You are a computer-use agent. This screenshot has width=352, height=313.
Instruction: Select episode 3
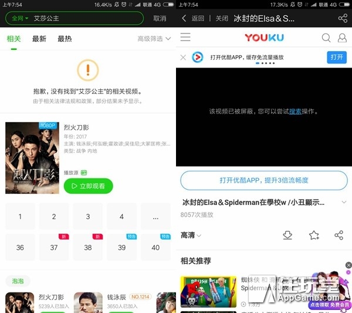coord(88,216)
